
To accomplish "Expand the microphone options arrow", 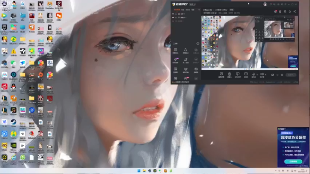I will click(257, 74).
